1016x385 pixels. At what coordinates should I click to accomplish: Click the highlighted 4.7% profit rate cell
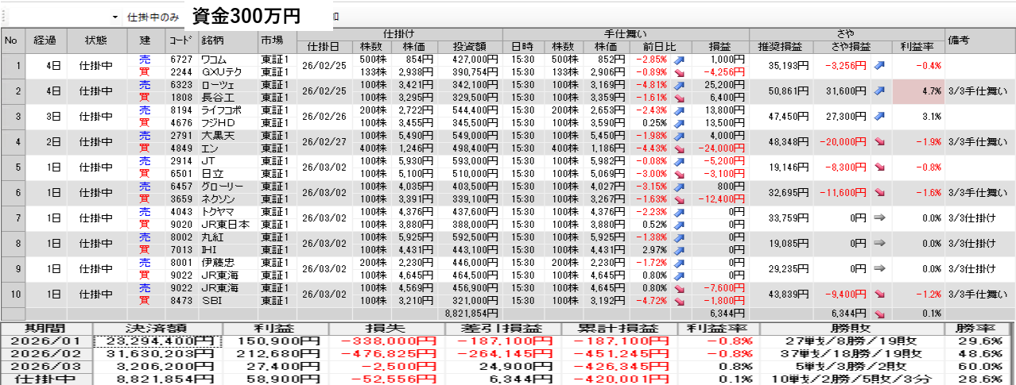[917, 90]
